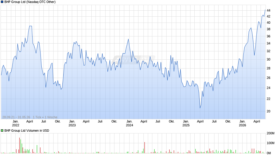Click the 100M volume axis label
Image resolution: width=278 pixels, height=156 pixels.
click(271, 143)
